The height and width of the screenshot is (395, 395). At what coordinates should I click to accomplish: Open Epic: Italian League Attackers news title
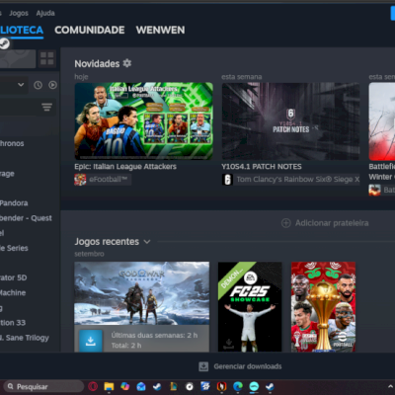[125, 167]
